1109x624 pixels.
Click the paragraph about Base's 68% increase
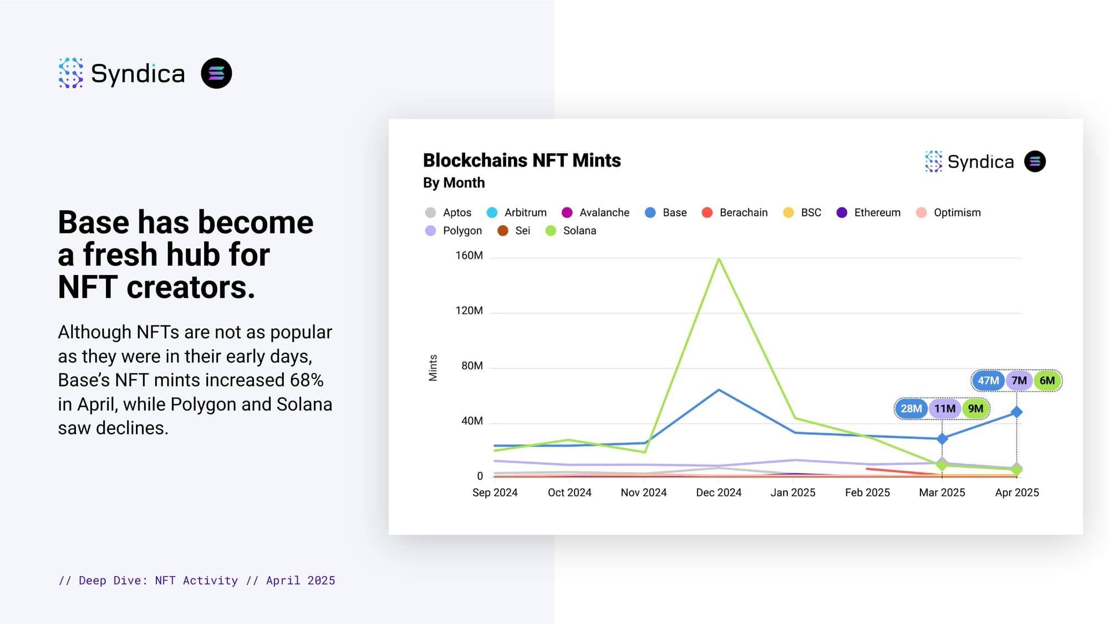click(195, 380)
